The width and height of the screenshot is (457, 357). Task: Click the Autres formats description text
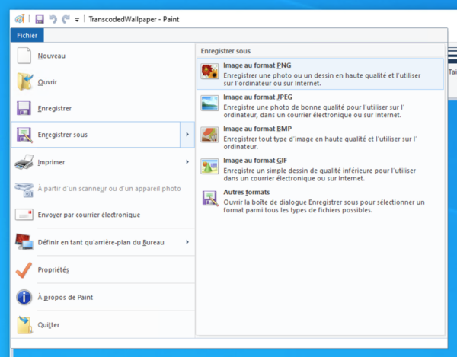point(324,206)
